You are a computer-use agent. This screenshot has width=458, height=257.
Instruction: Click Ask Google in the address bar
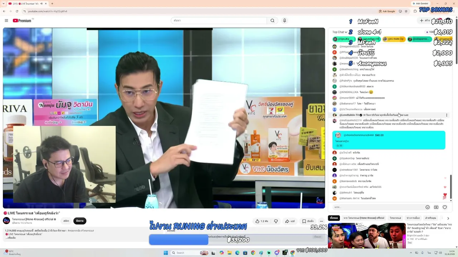(x=387, y=11)
